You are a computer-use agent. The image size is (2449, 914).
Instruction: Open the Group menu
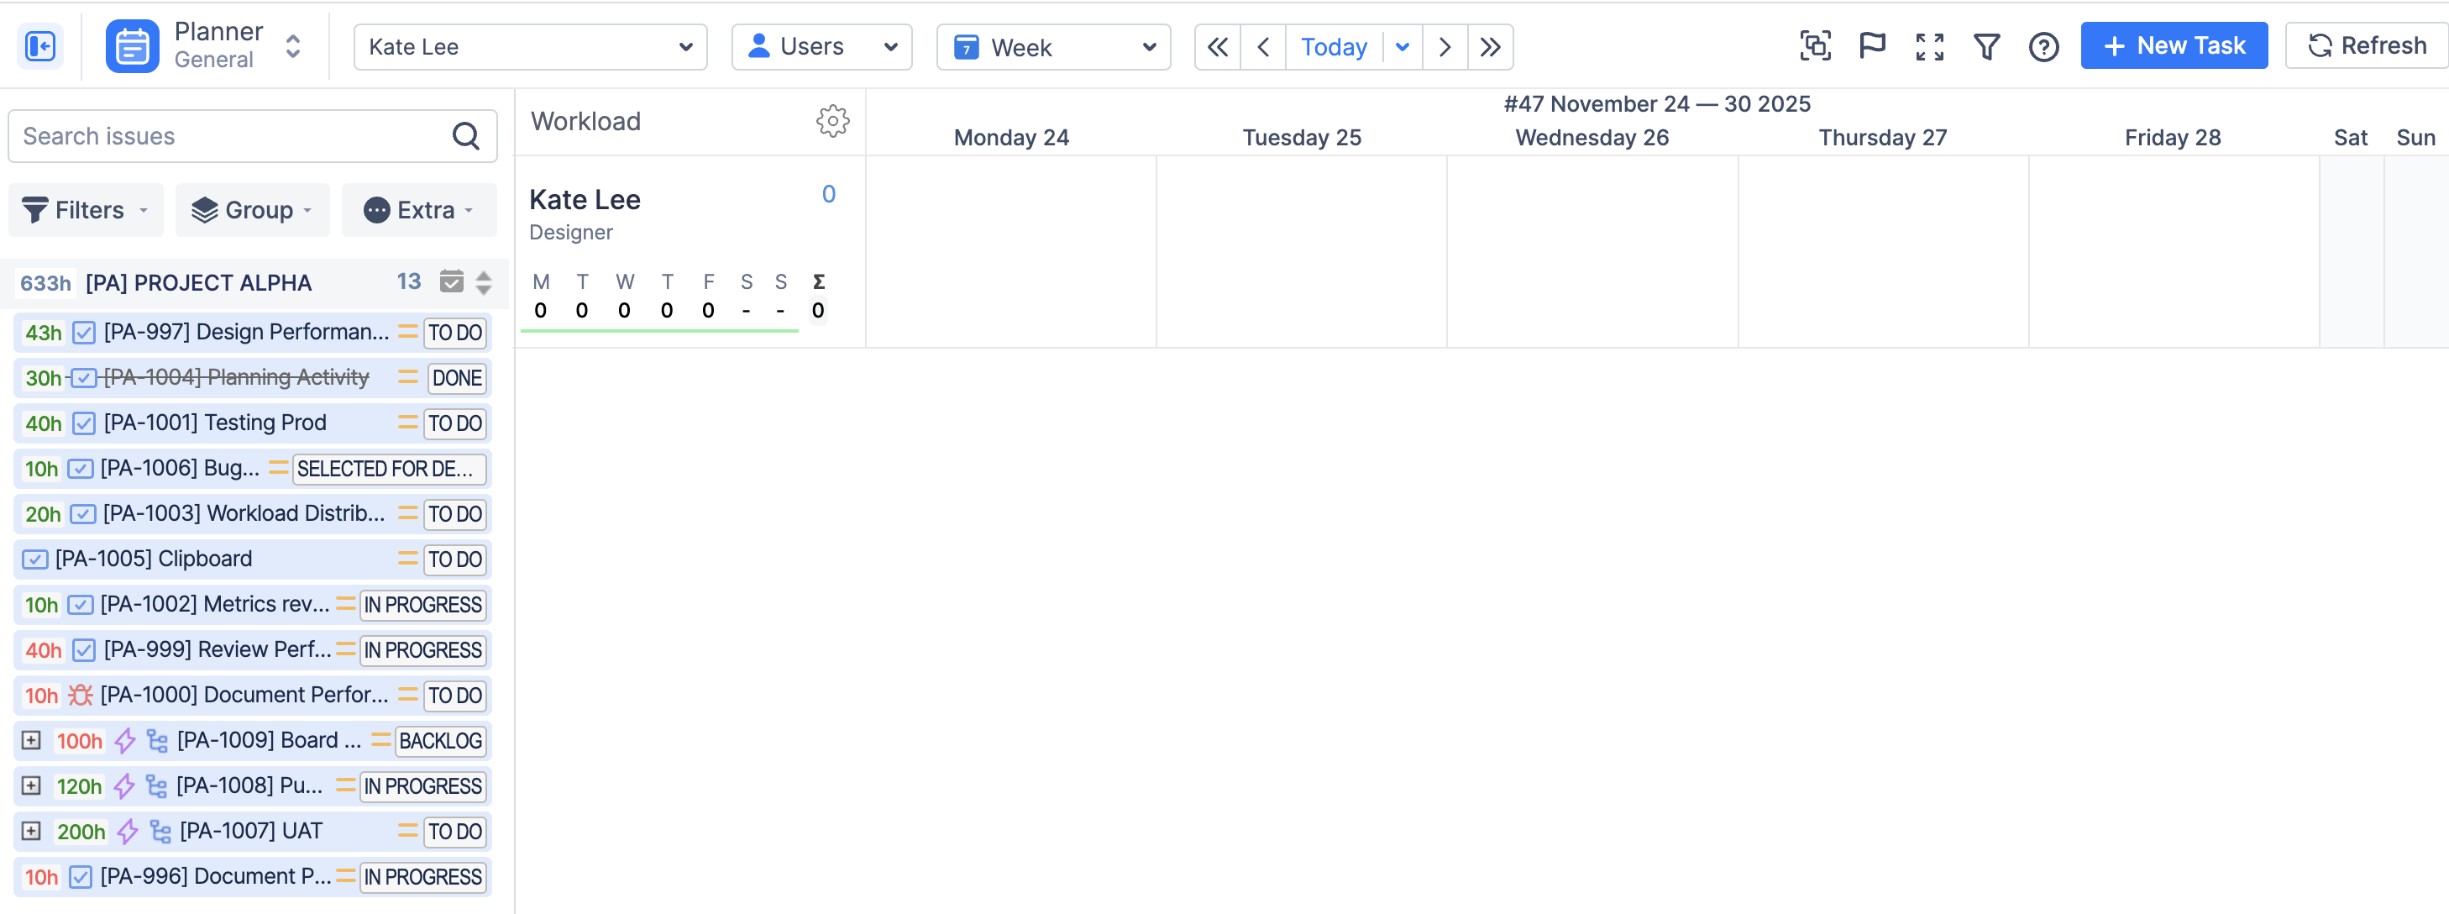pos(252,210)
